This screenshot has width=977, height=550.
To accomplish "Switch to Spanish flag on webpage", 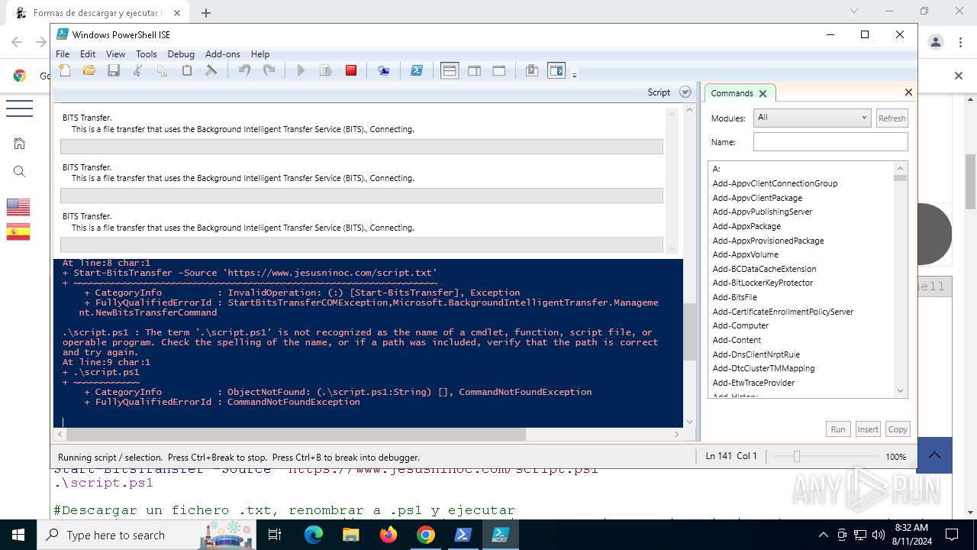I will tap(18, 231).
